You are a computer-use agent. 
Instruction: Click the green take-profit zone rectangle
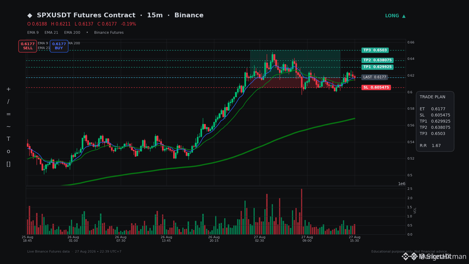[295, 64]
